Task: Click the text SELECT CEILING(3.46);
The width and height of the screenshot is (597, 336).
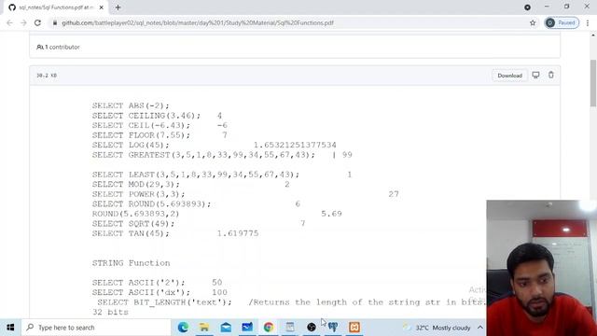Action: point(146,116)
